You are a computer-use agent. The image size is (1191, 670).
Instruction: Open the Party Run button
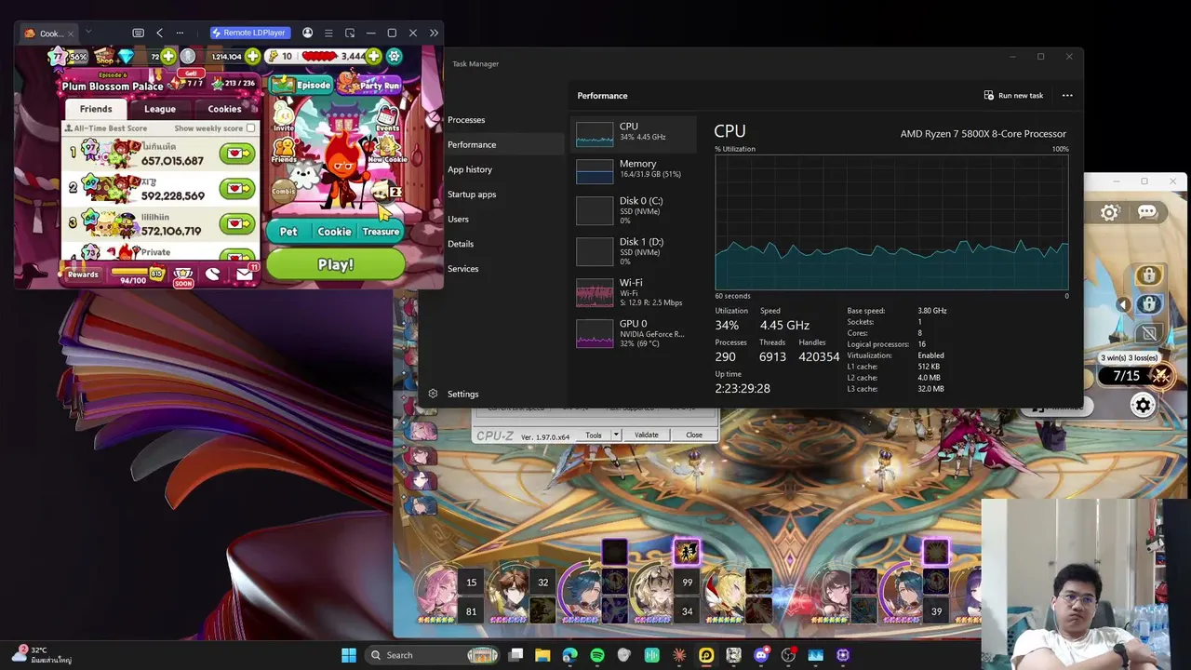(x=370, y=85)
